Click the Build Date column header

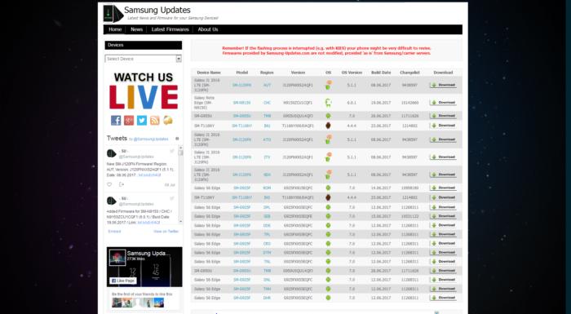381,73
